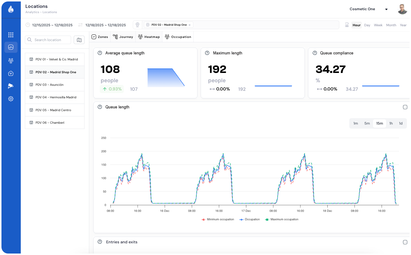Open the comparison date range picker
The image size is (411, 255).
[105, 25]
